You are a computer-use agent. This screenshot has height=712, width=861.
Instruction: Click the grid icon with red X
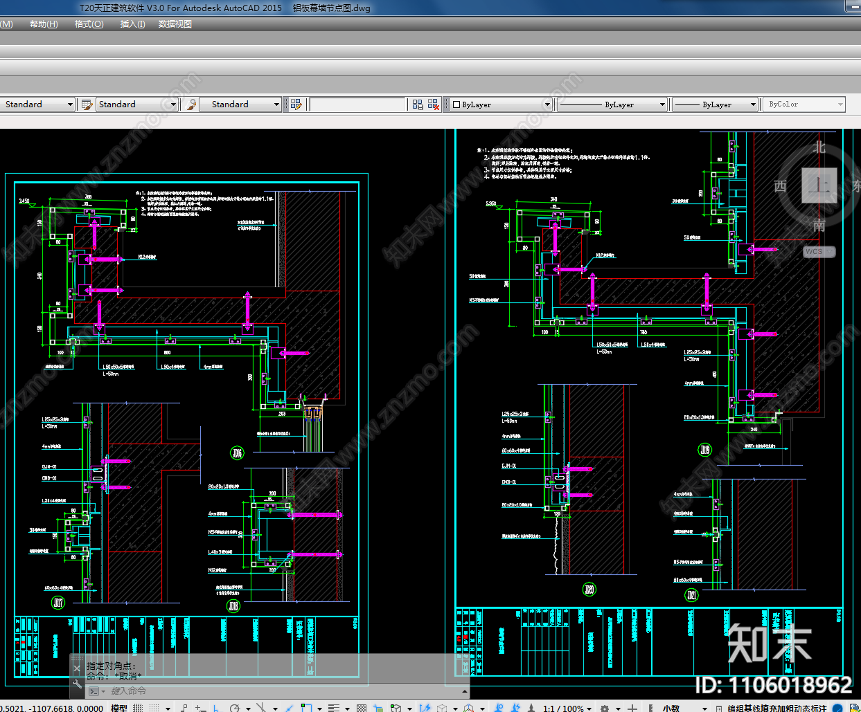434,104
